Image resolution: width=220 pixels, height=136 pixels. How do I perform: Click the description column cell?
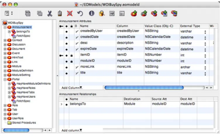click(125, 43)
